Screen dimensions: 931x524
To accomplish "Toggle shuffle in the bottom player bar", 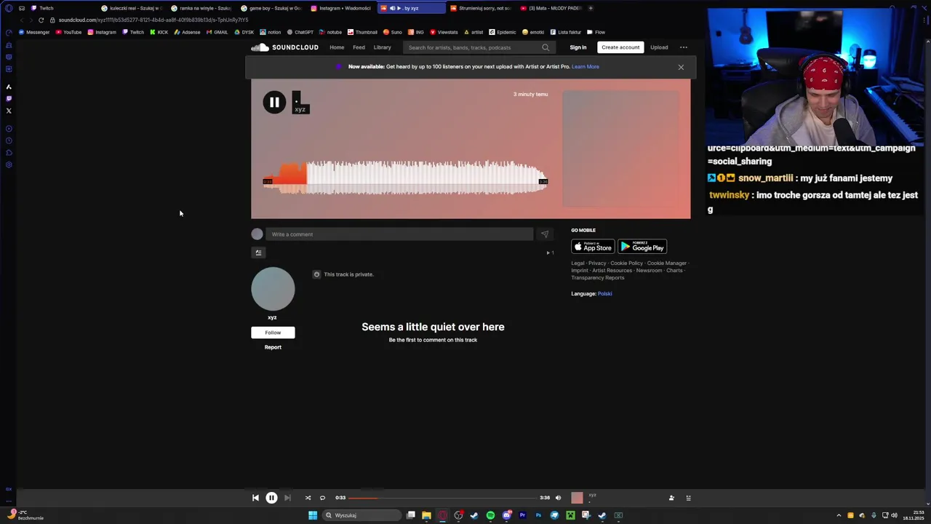I will [x=308, y=498].
